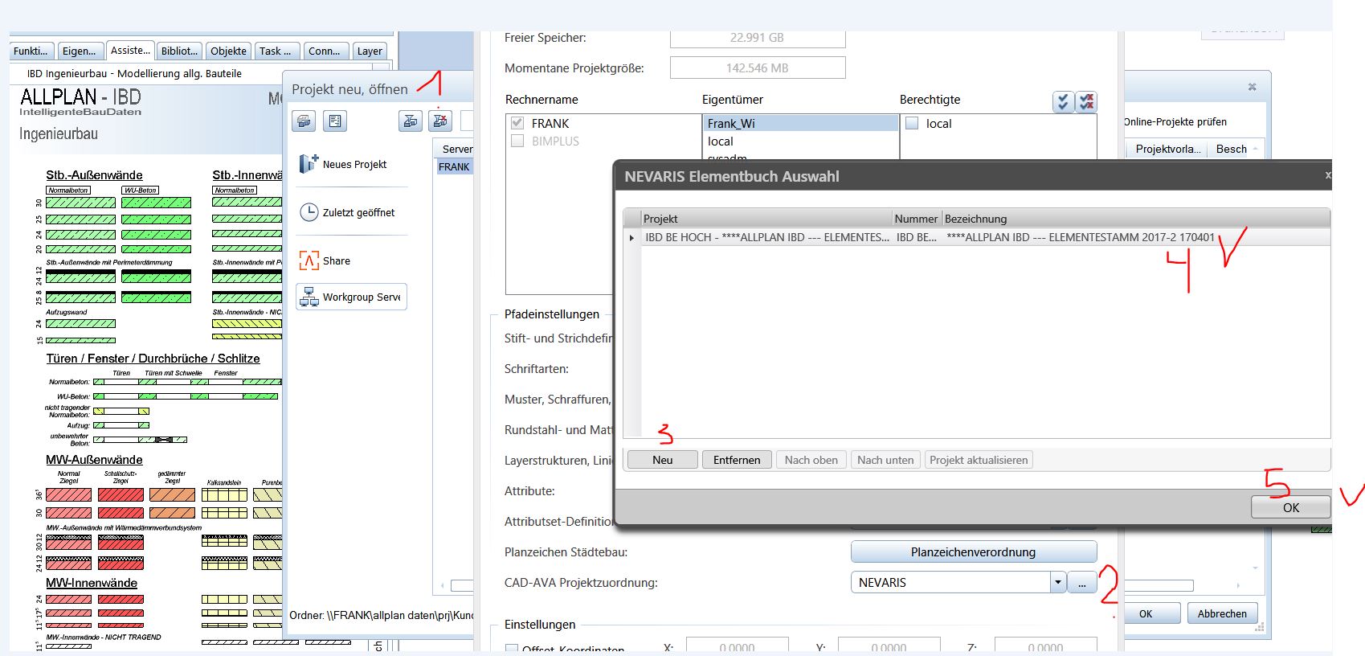Open the Zuletzt geöffnet list
The height and width of the screenshot is (656, 1365).
click(351, 212)
